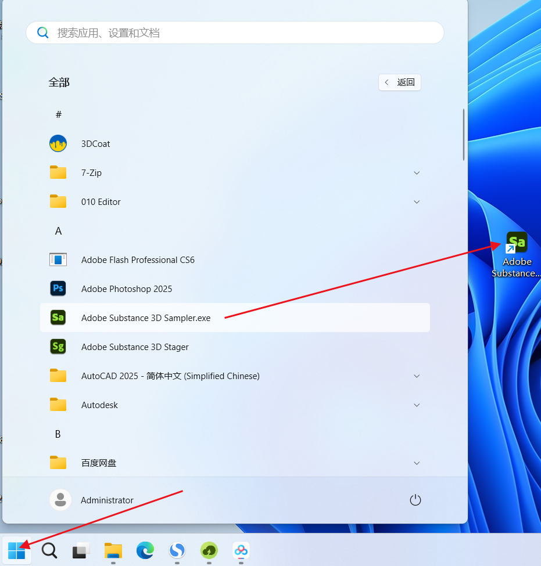Click the A letter section header

(x=58, y=231)
